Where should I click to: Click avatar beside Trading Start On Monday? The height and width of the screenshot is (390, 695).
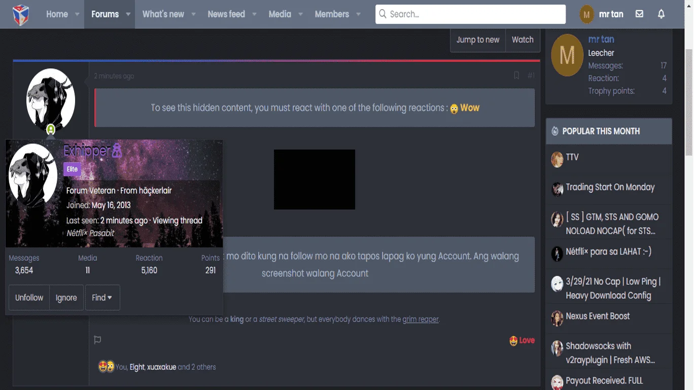tap(557, 189)
